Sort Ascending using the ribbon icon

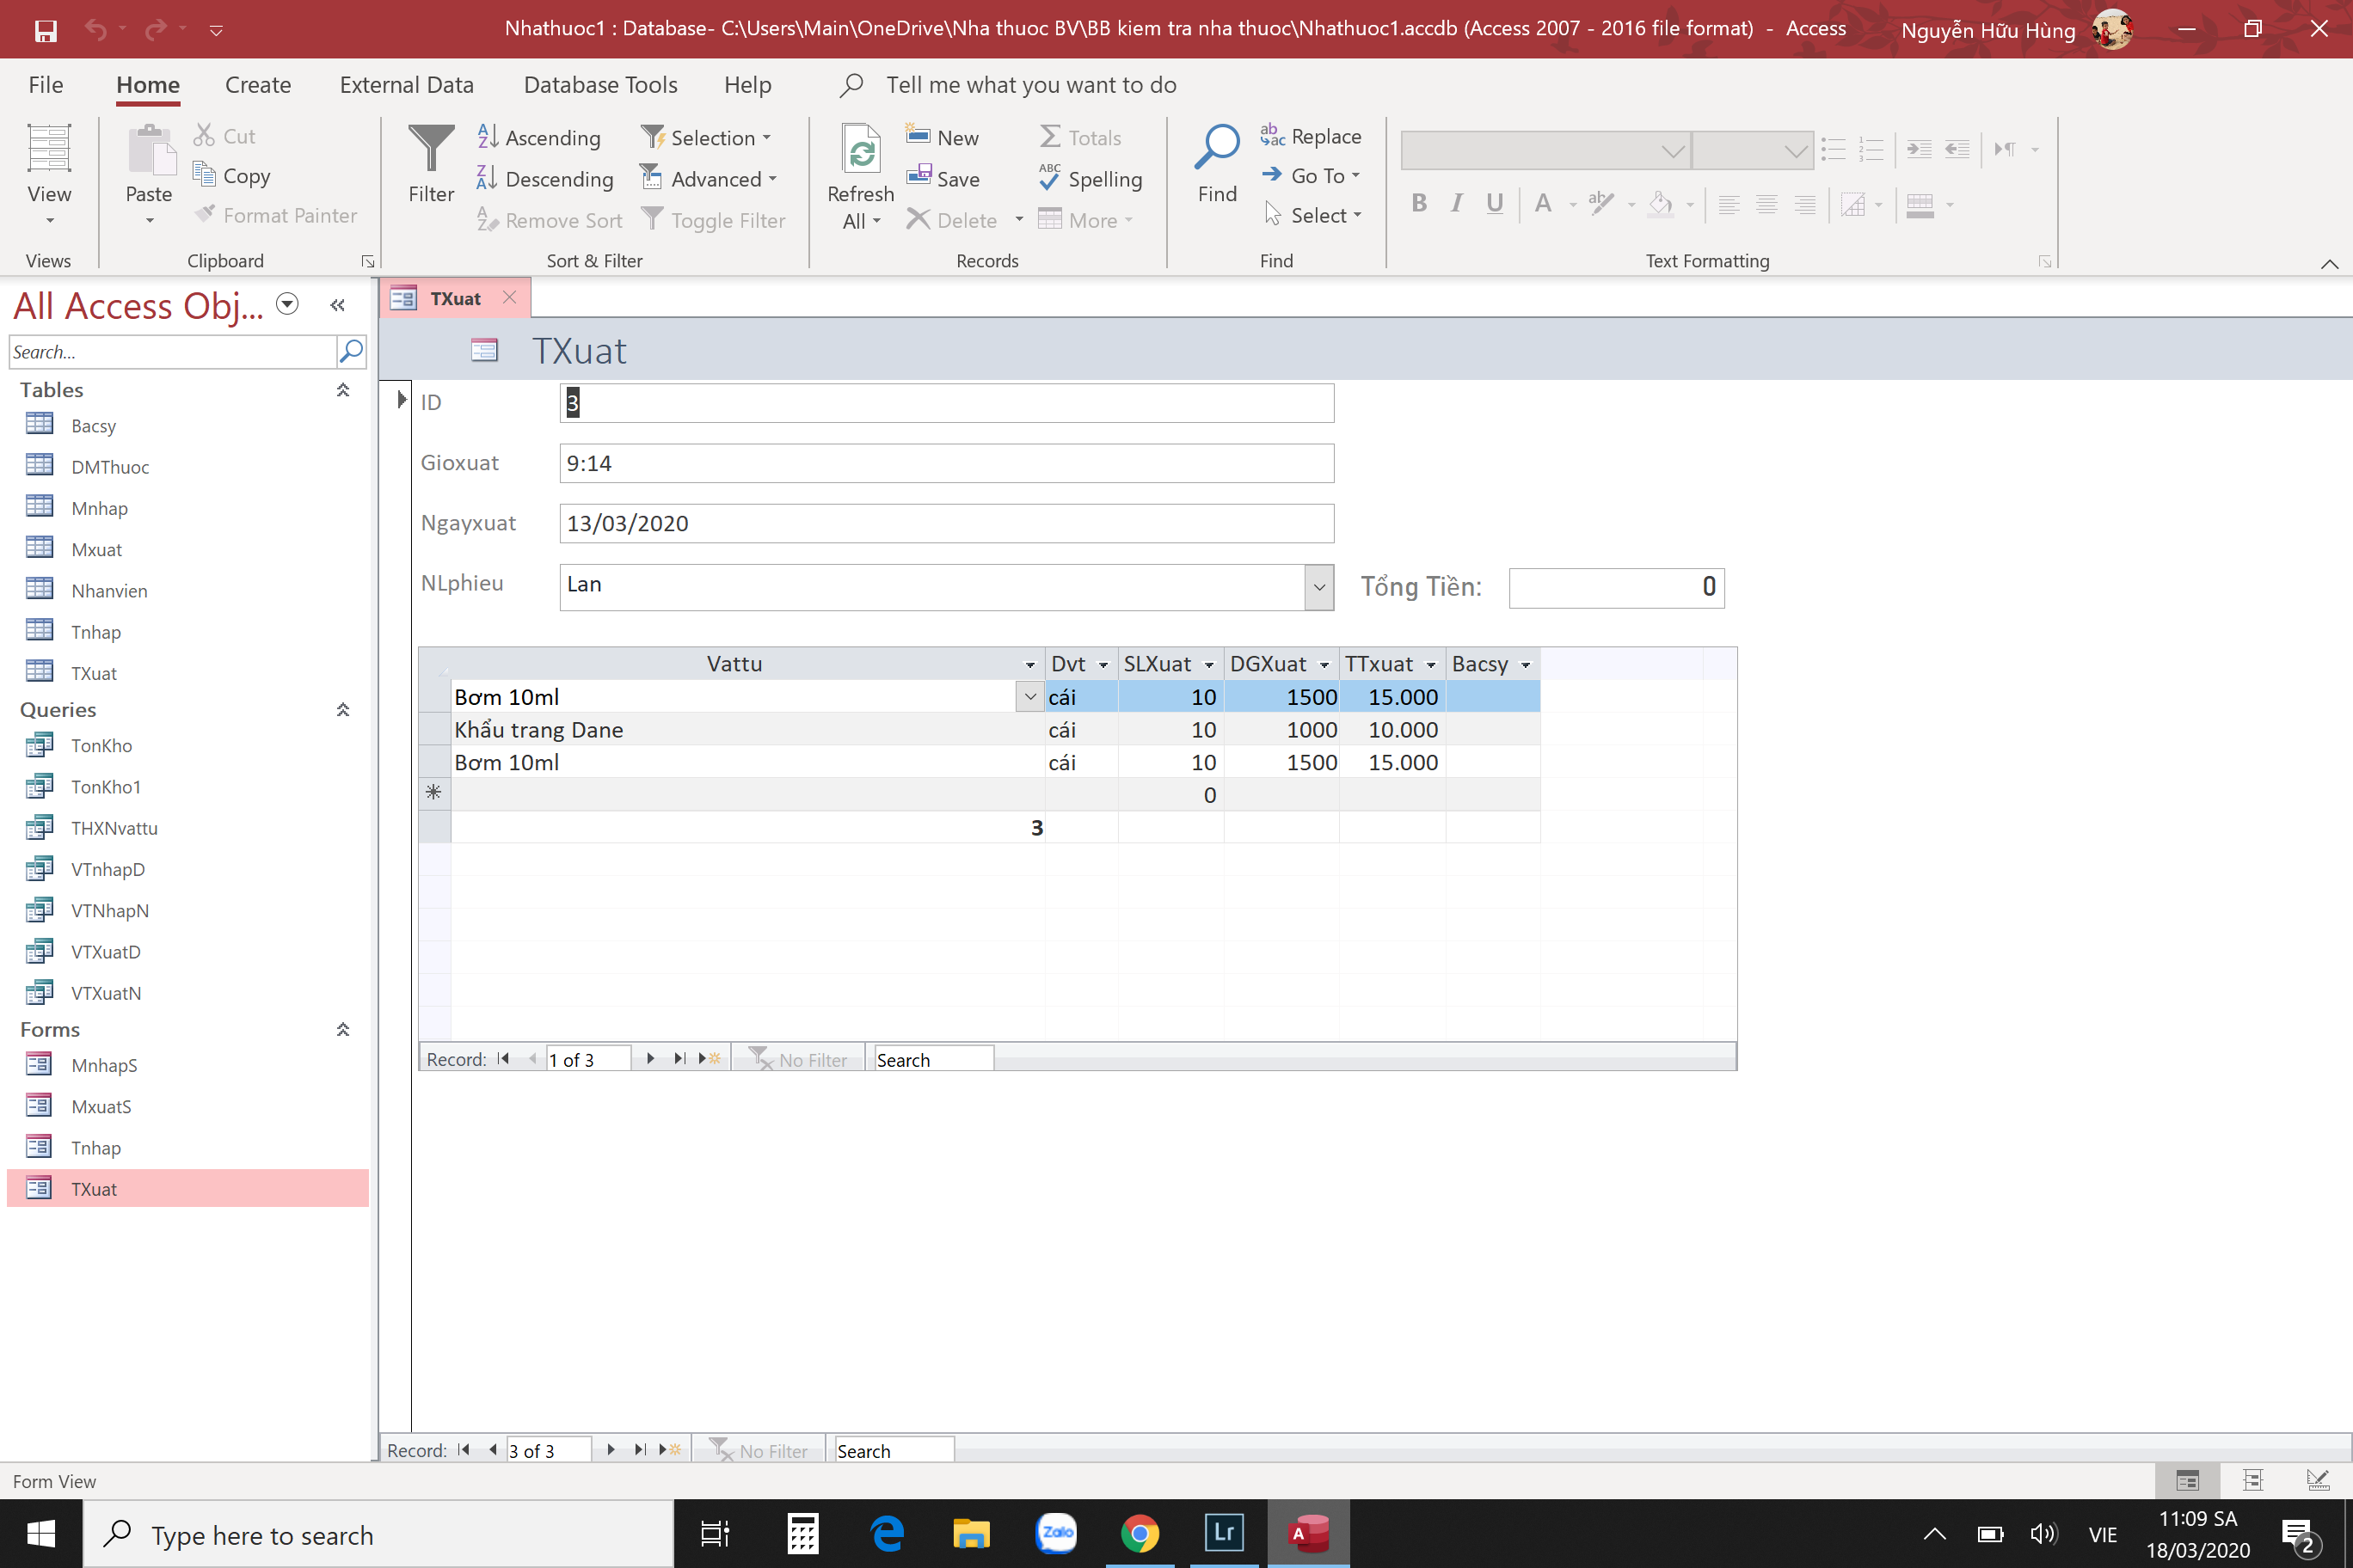click(x=488, y=137)
